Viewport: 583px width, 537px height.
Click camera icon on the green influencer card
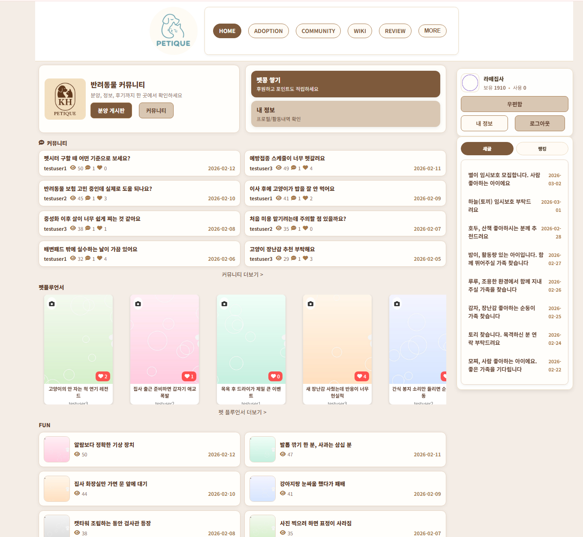pos(52,304)
